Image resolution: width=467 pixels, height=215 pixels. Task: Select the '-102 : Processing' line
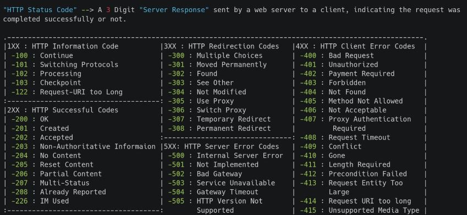[46, 74]
